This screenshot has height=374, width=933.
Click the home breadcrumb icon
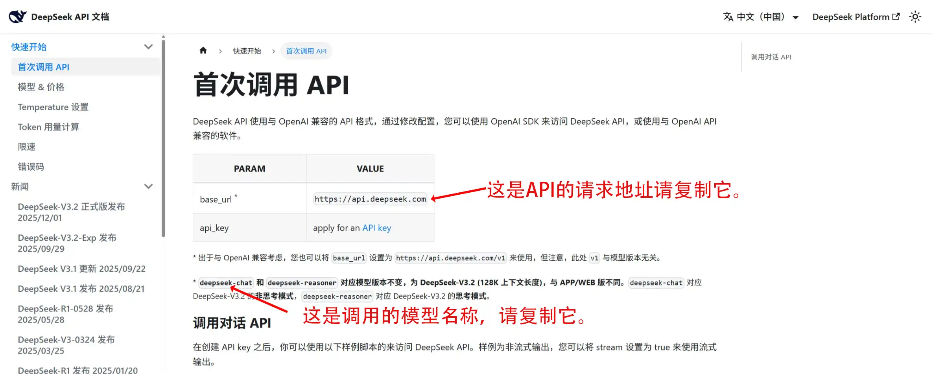coord(203,50)
